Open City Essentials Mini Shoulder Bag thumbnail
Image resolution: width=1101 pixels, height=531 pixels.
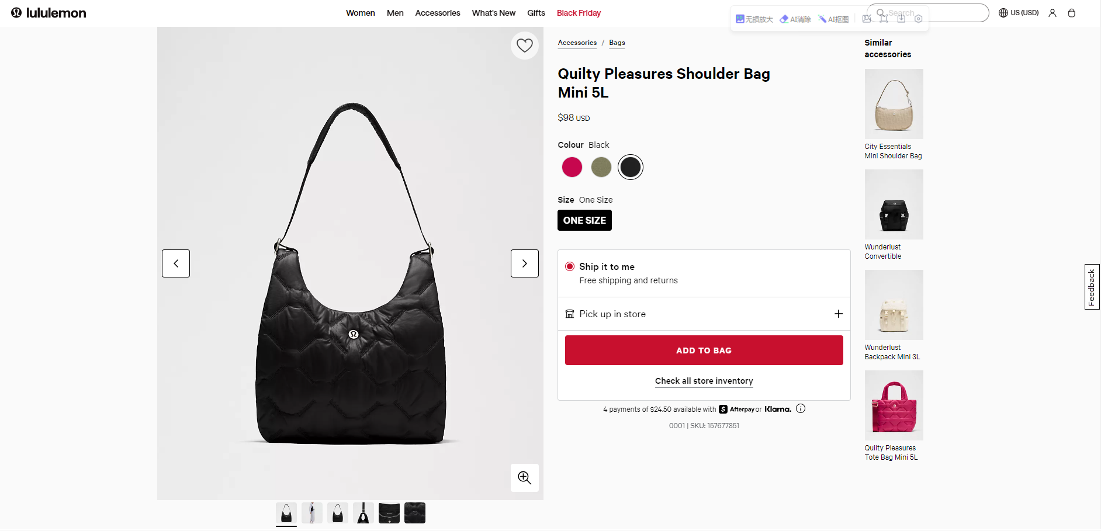(x=894, y=104)
